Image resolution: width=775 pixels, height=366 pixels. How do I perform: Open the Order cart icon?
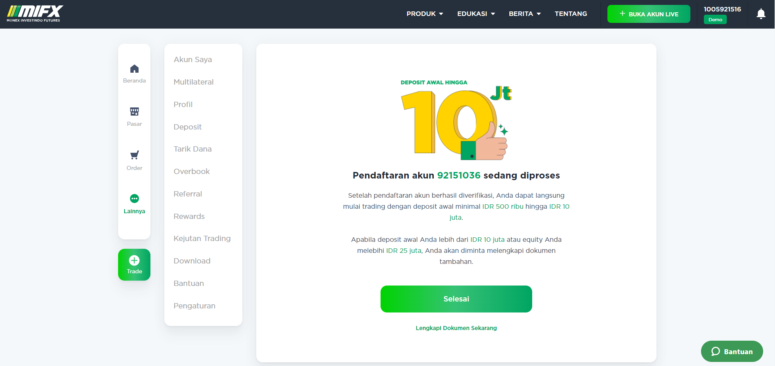tap(134, 155)
